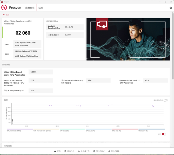The image size is (174, 155).
Task: Select the 结果 tab
Action: pos(41,8)
